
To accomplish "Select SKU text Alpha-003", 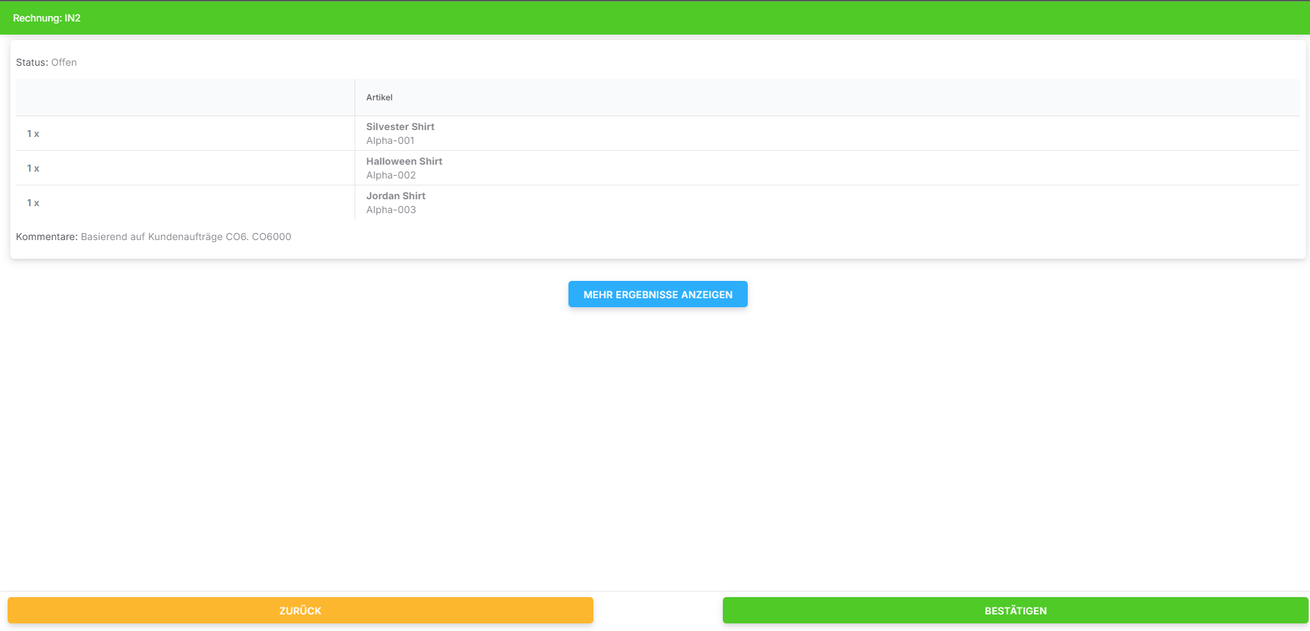I will (x=391, y=210).
